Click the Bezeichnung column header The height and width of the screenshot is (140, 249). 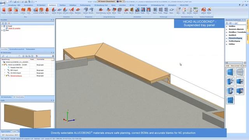coord(15,59)
